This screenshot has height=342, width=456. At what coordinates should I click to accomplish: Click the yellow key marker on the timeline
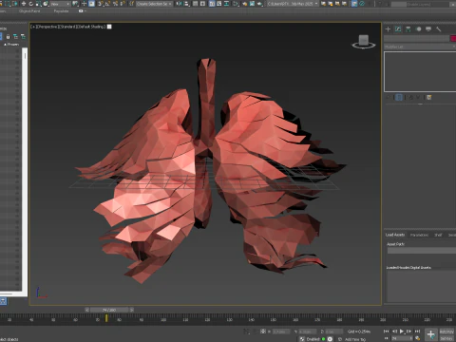(x=106, y=317)
